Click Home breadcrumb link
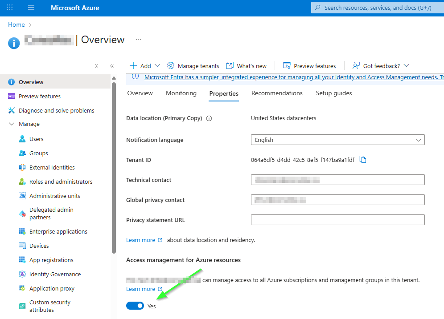The height and width of the screenshot is (319, 444). coord(16,24)
